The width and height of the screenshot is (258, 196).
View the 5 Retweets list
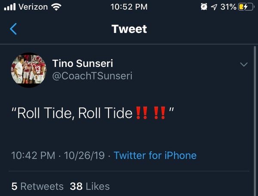pyautogui.click(x=37, y=186)
